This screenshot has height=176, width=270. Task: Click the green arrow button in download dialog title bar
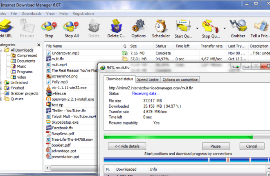coord(236,67)
